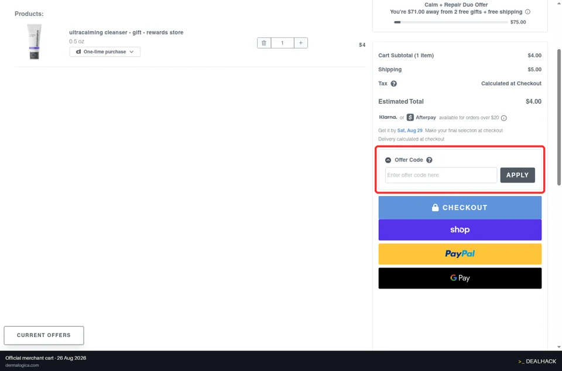This screenshot has height=371, width=562.
Task: Click the quantity field showing 1
Action: coord(282,43)
